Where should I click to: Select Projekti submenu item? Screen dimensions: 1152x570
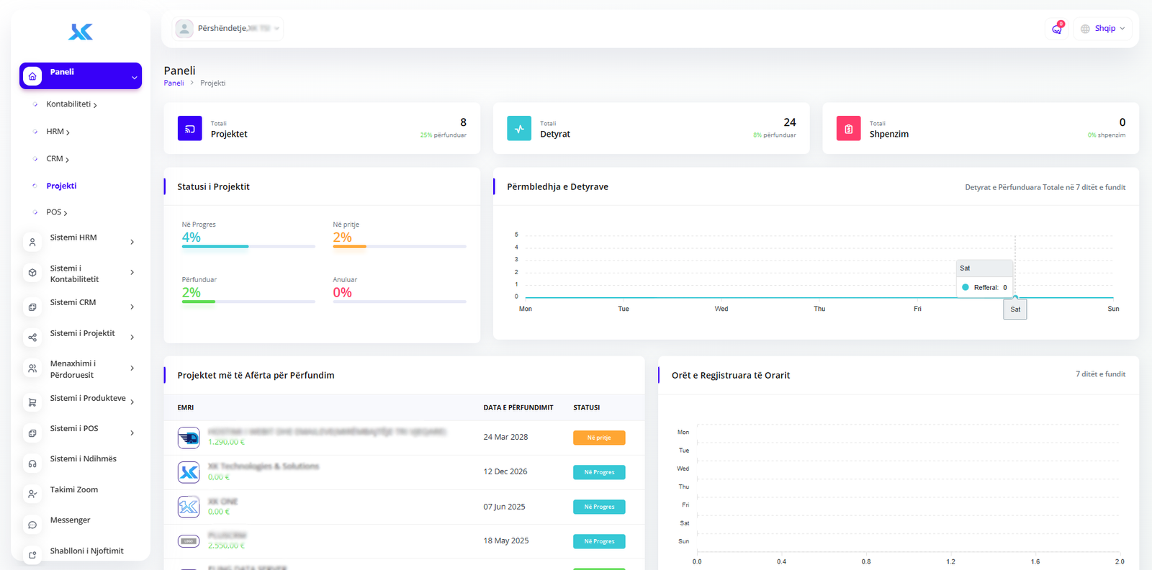pyautogui.click(x=61, y=186)
